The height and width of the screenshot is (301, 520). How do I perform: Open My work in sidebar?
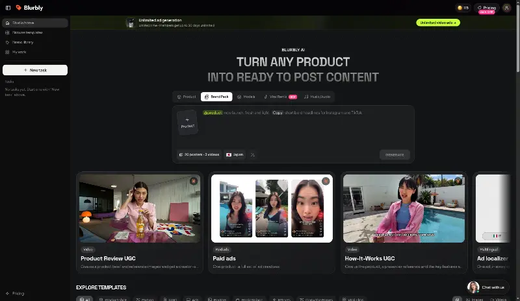tap(35, 52)
